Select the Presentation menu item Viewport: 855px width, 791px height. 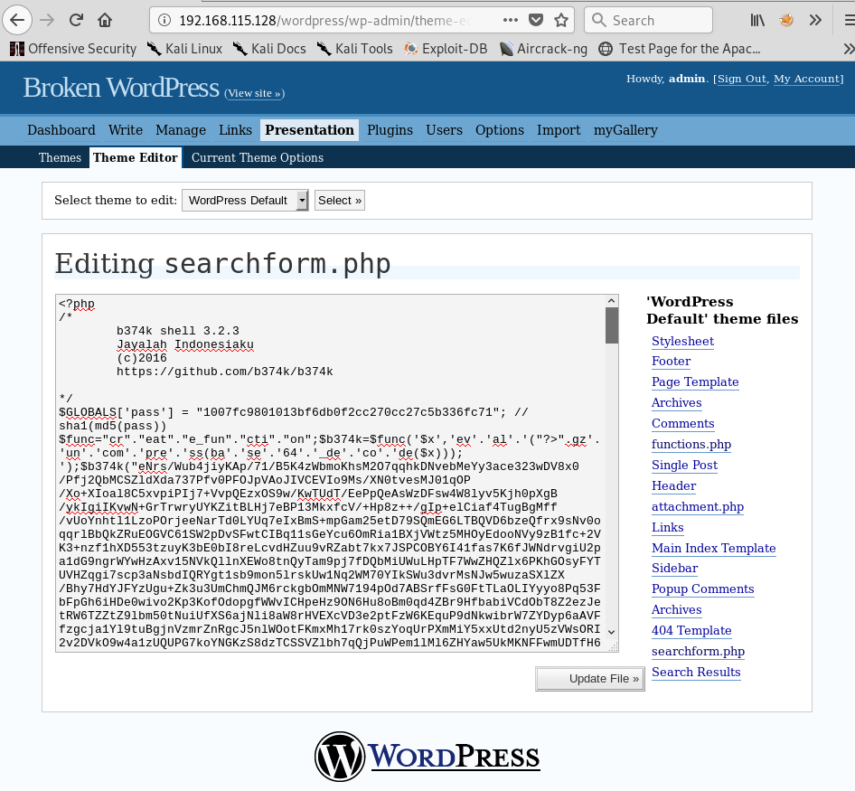coord(309,130)
